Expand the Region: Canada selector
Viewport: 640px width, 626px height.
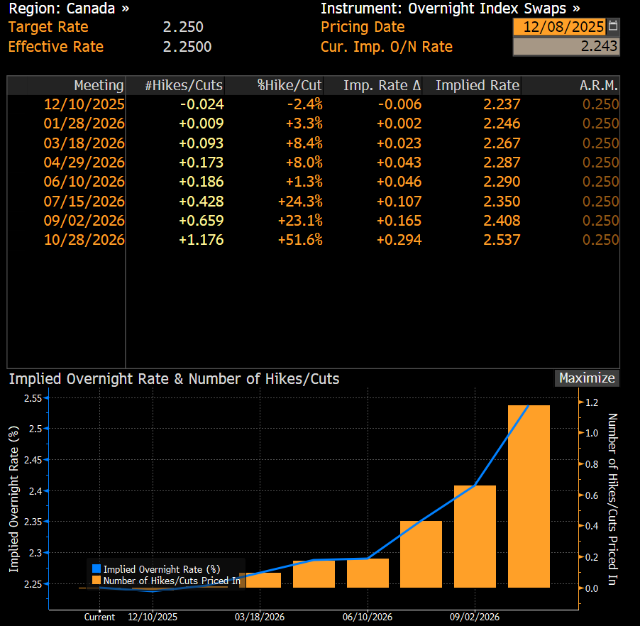69,9
